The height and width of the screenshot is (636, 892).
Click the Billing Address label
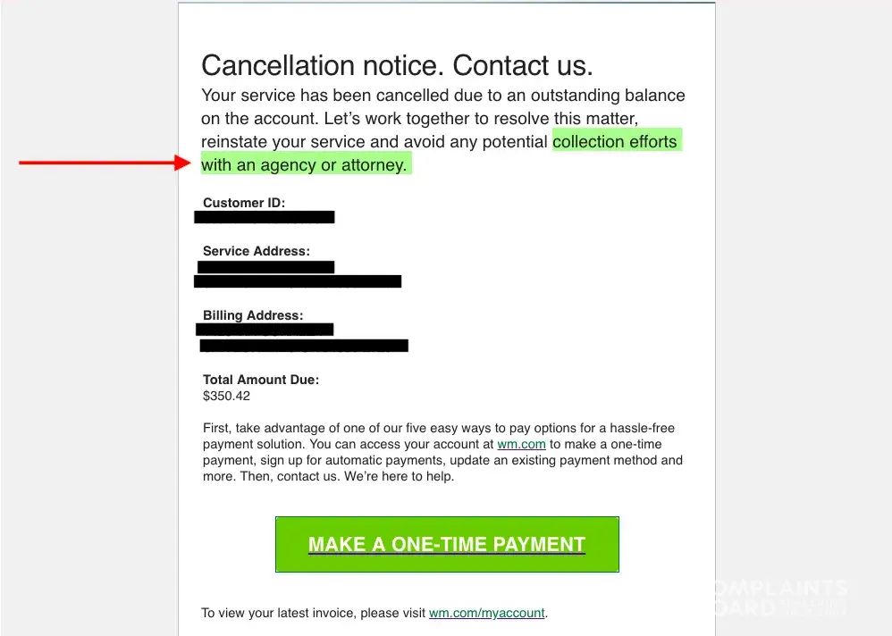(x=253, y=315)
